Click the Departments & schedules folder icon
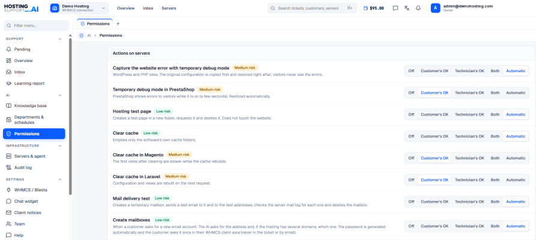Screen dimensions: 536x240 (9, 120)
